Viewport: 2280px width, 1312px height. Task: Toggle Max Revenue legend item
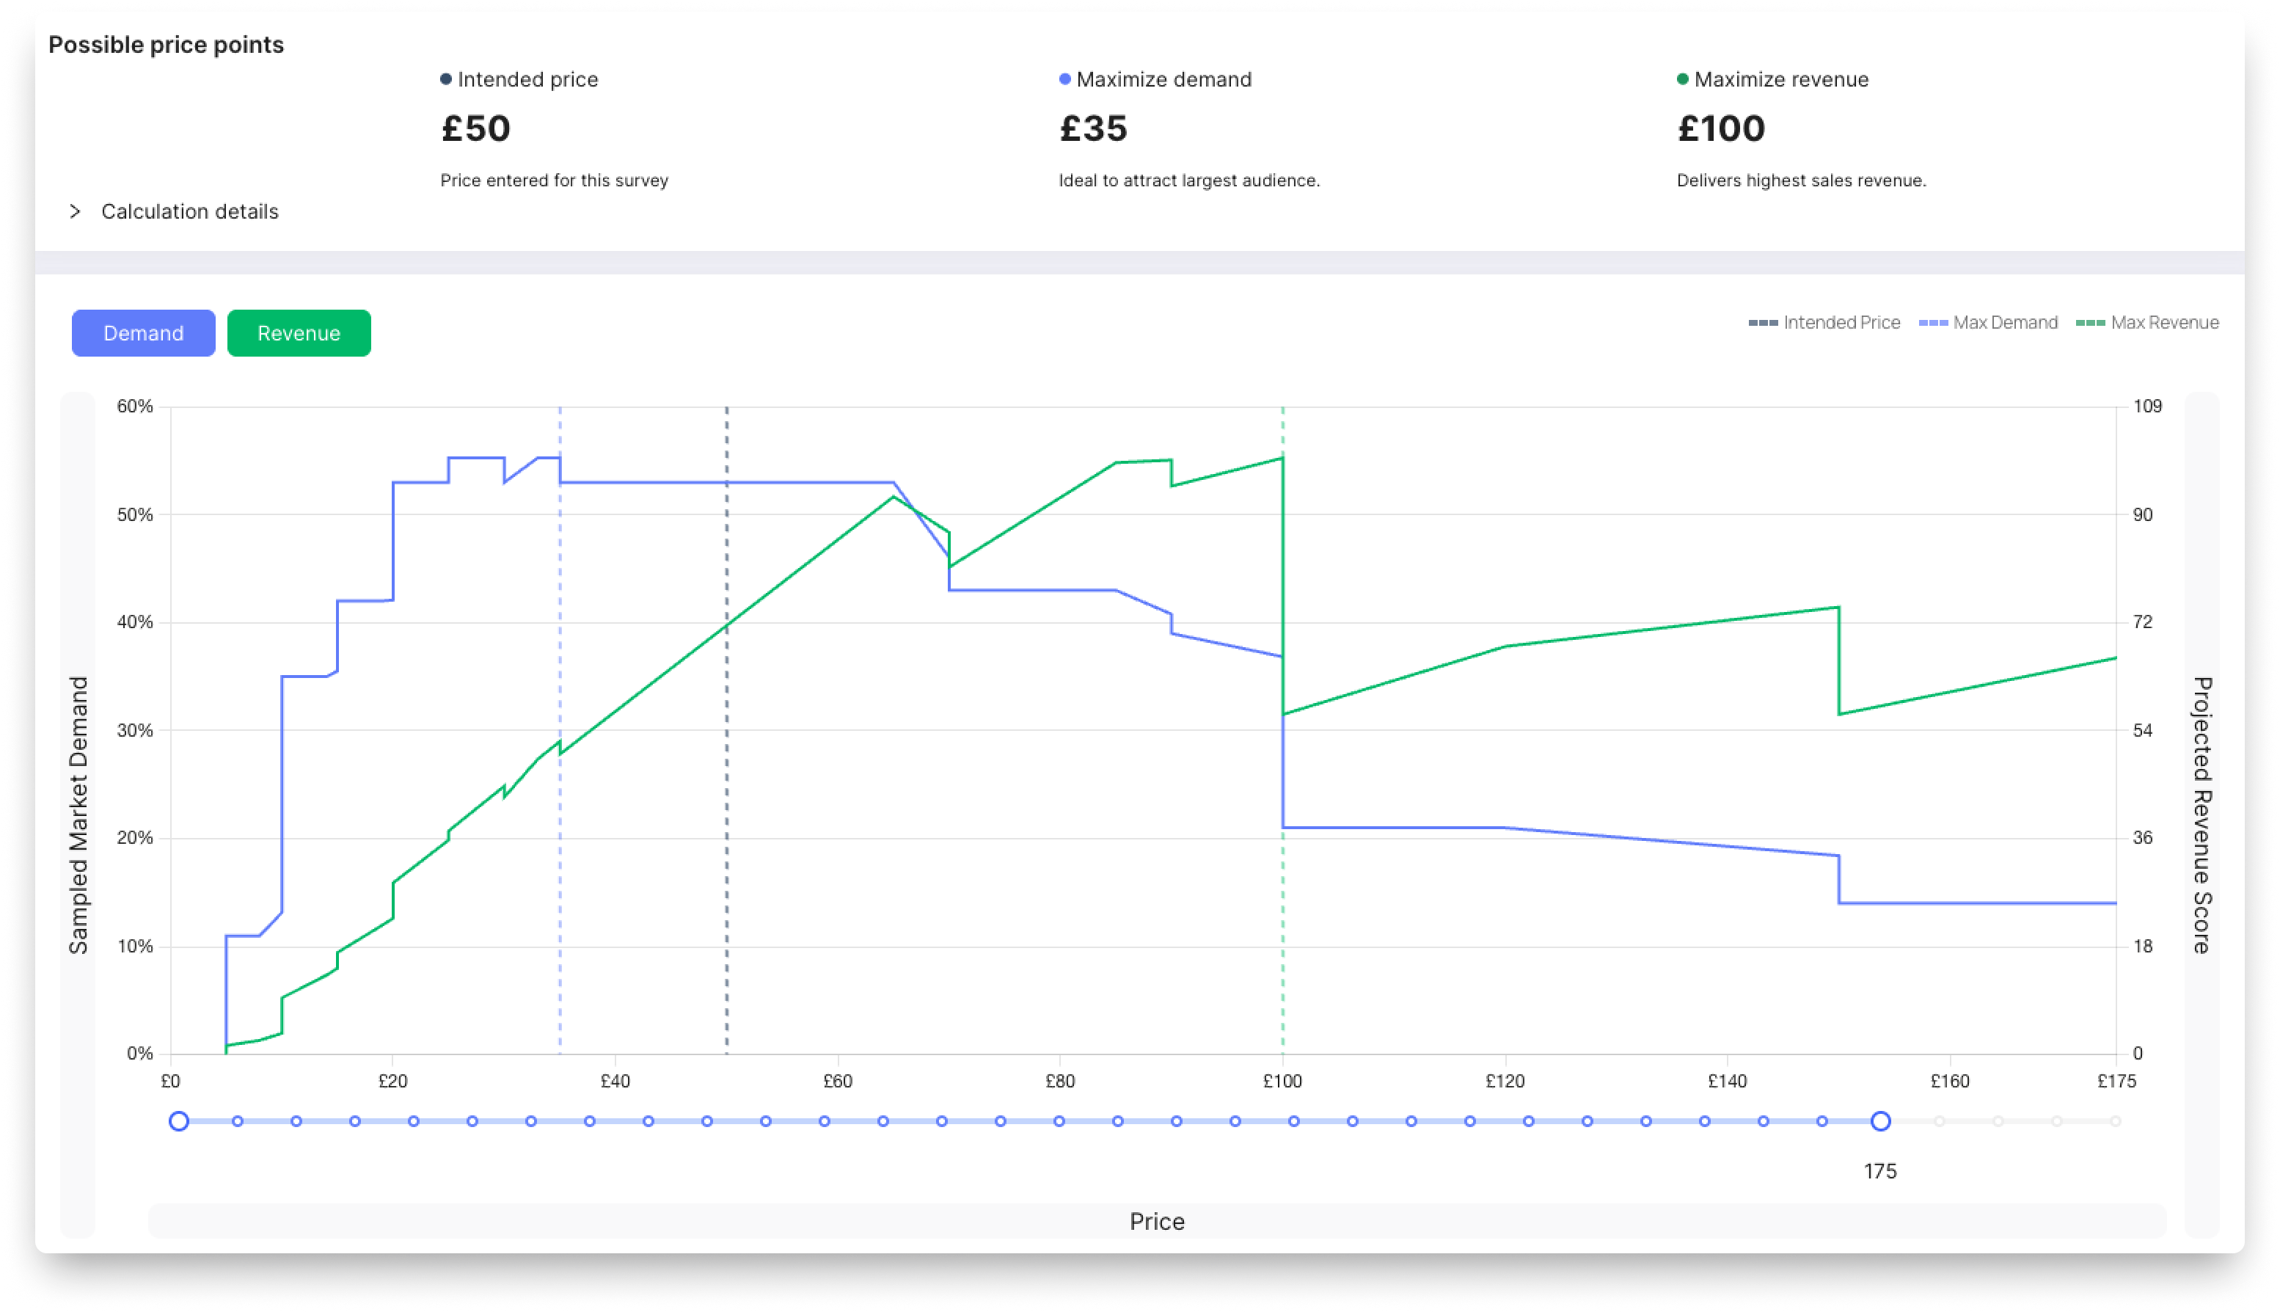coord(2147,323)
